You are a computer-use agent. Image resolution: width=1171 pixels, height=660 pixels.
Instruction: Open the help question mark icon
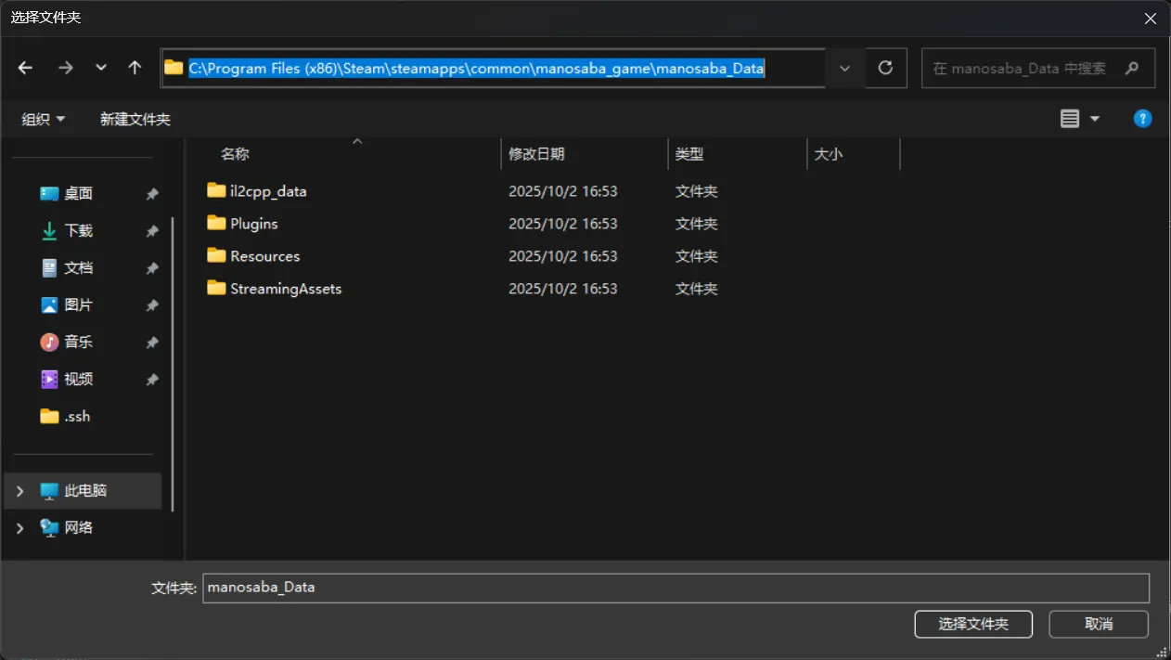click(x=1142, y=119)
